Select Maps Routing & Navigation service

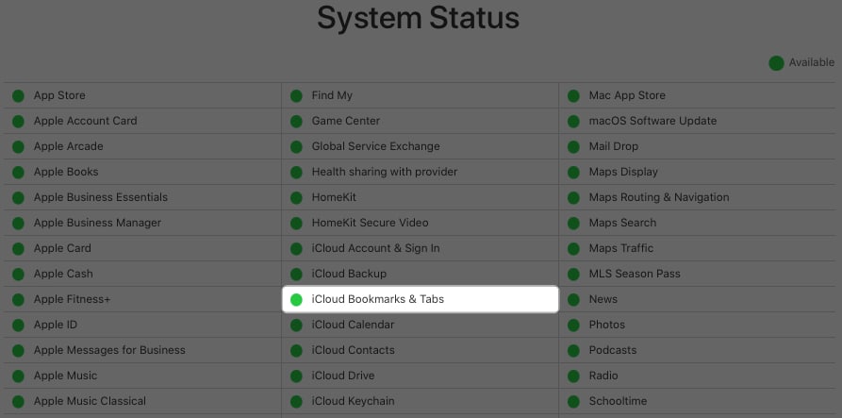pos(658,197)
